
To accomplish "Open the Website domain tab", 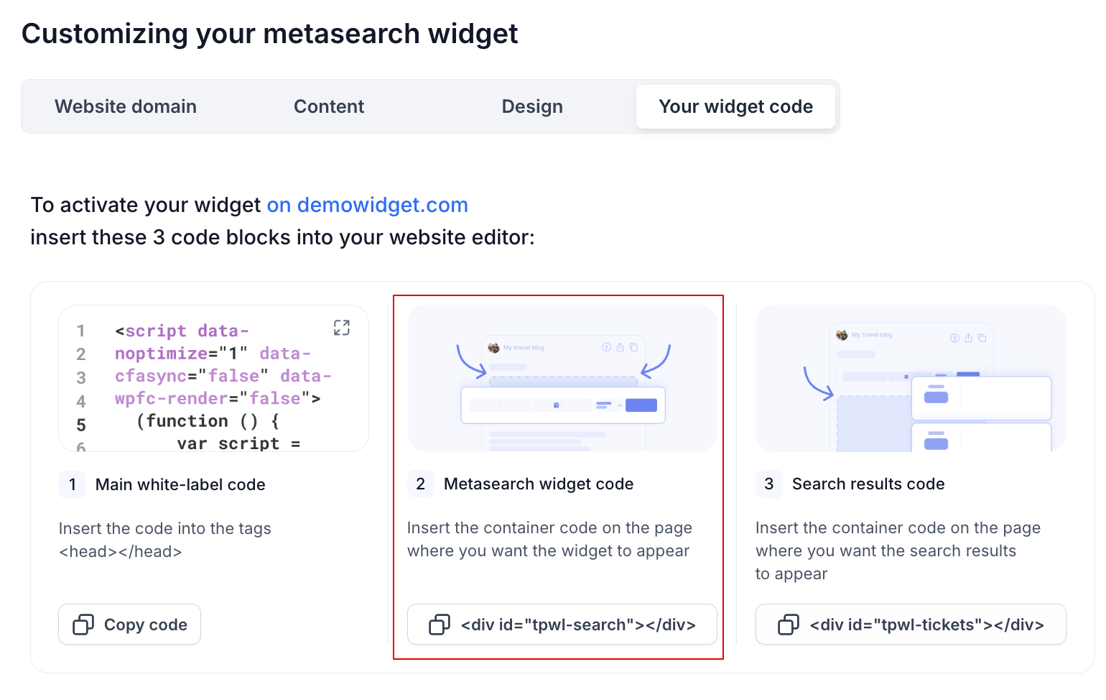I will tap(126, 106).
